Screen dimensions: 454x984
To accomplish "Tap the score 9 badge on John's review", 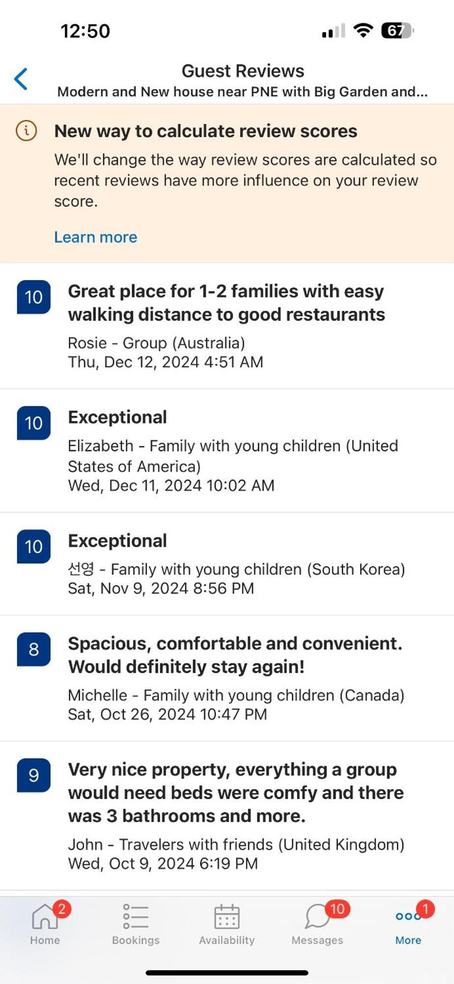I will [33, 775].
